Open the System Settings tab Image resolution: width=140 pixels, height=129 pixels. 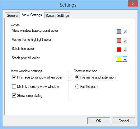point(57,16)
